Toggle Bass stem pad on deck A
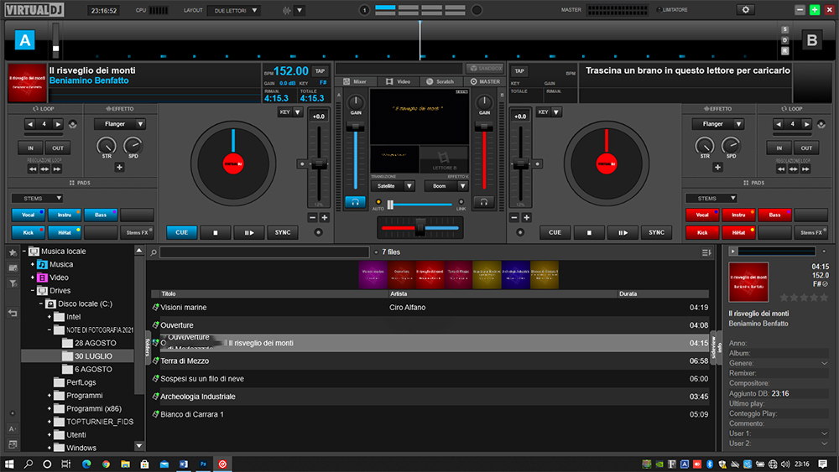Image resolution: width=839 pixels, height=472 pixels. (101, 215)
